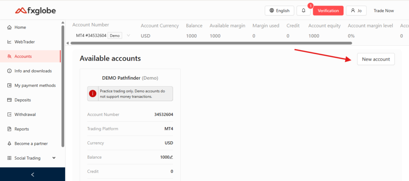Image resolution: width=409 pixels, height=181 pixels.
Task: Click the Withdrawal exit icon
Action: 10,114
